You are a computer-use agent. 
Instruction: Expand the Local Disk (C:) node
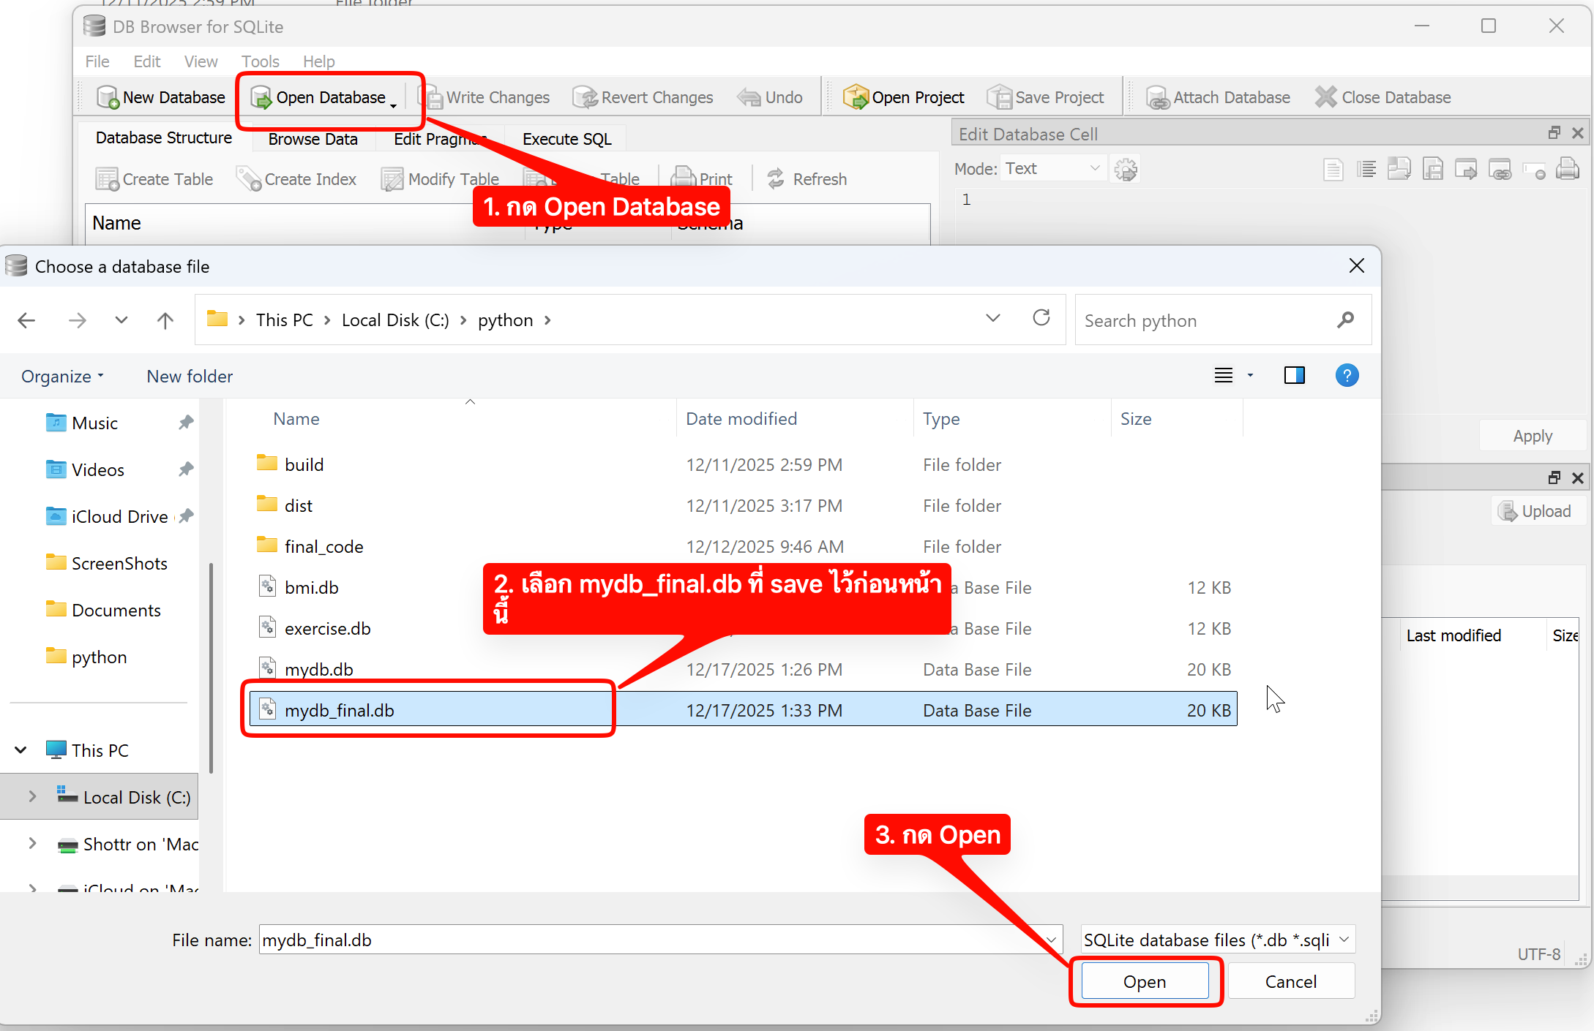click(x=32, y=797)
